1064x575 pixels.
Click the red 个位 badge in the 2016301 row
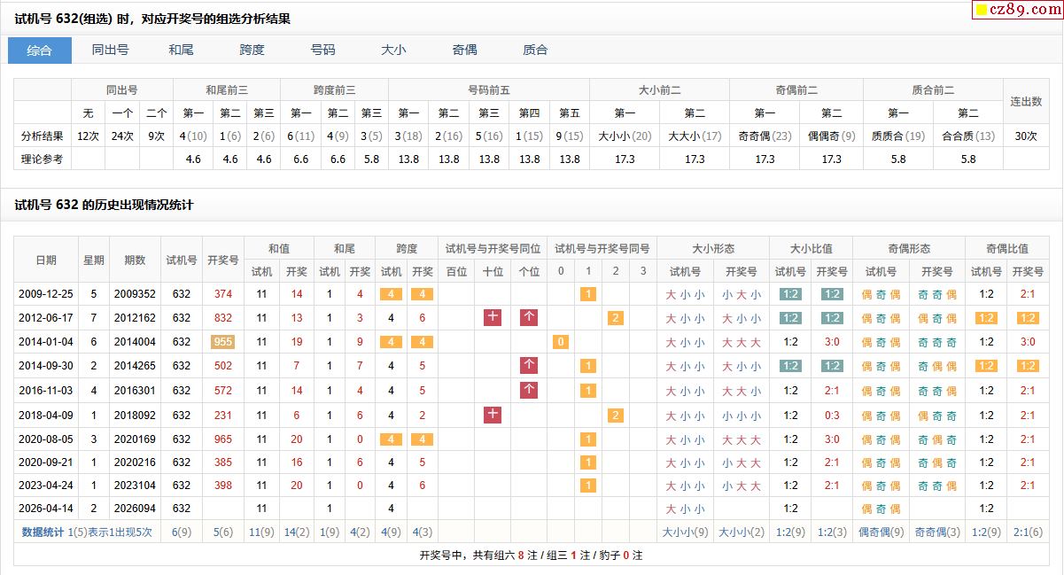coord(529,390)
